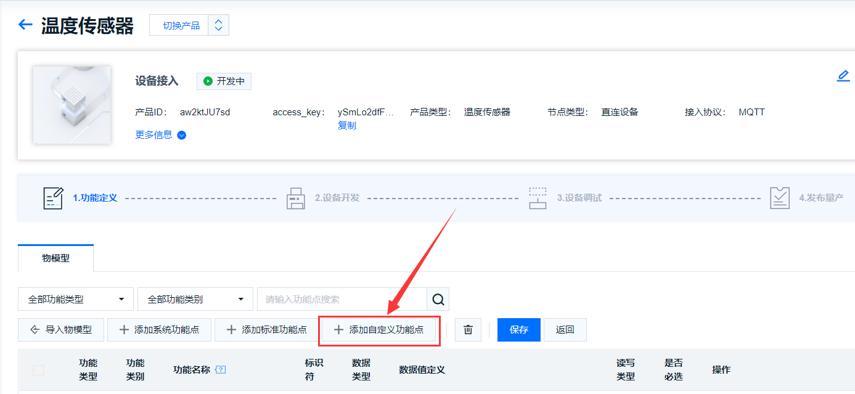Click the 1.功能定义 step icon
The height and width of the screenshot is (394, 855).
tap(54, 197)
